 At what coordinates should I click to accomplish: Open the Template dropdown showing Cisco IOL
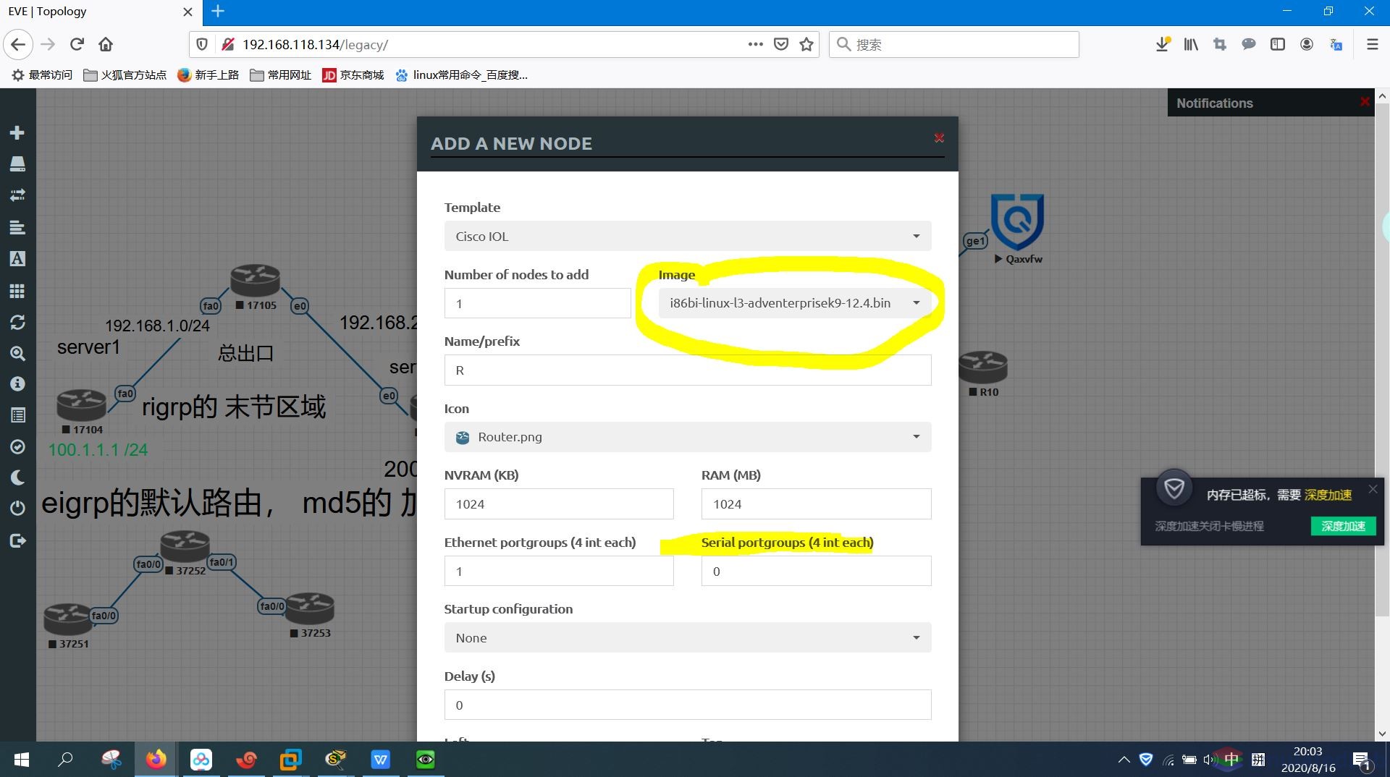click(x=688, y=236)
